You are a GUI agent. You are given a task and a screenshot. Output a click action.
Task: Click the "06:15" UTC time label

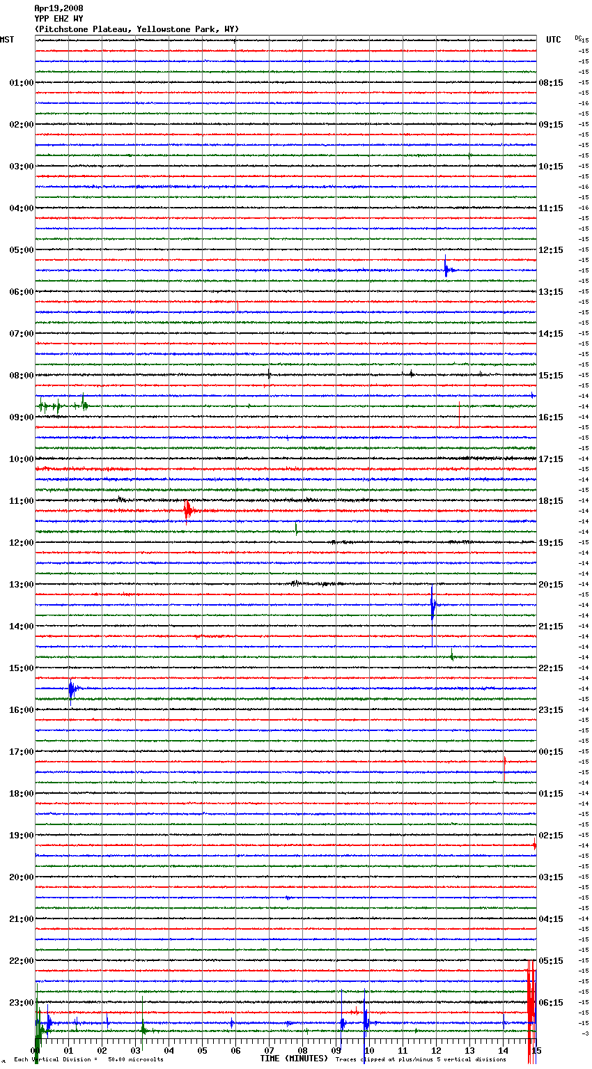551,1003
